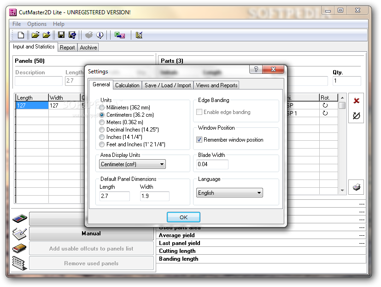Click the Excel import toolbar icon
The image size is (381, 287).
pos(119,35)
